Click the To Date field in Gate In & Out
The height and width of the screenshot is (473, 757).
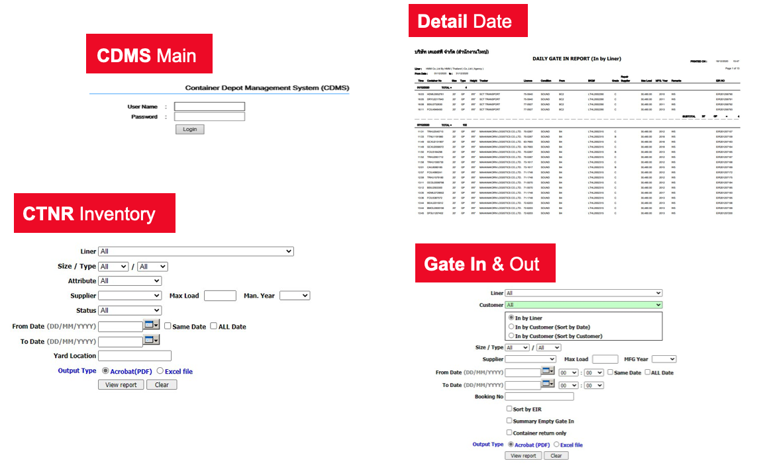pyautogui.click(x=523, y=385)
